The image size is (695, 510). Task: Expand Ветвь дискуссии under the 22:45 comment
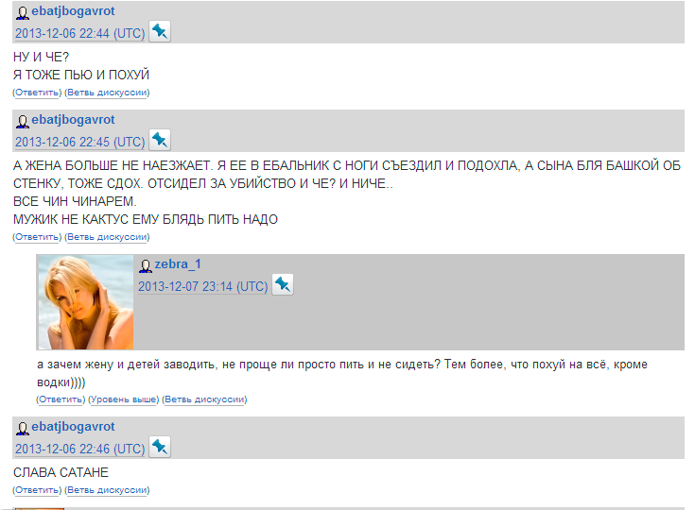tap(107, 237)
